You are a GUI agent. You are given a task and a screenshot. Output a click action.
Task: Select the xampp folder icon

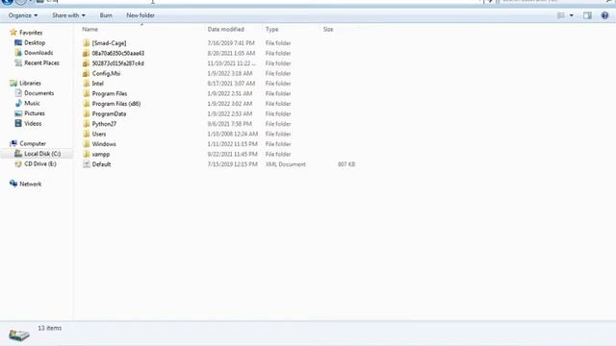(x=87, y=154)
